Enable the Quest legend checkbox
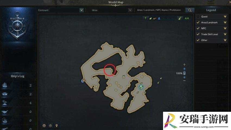 198,17
